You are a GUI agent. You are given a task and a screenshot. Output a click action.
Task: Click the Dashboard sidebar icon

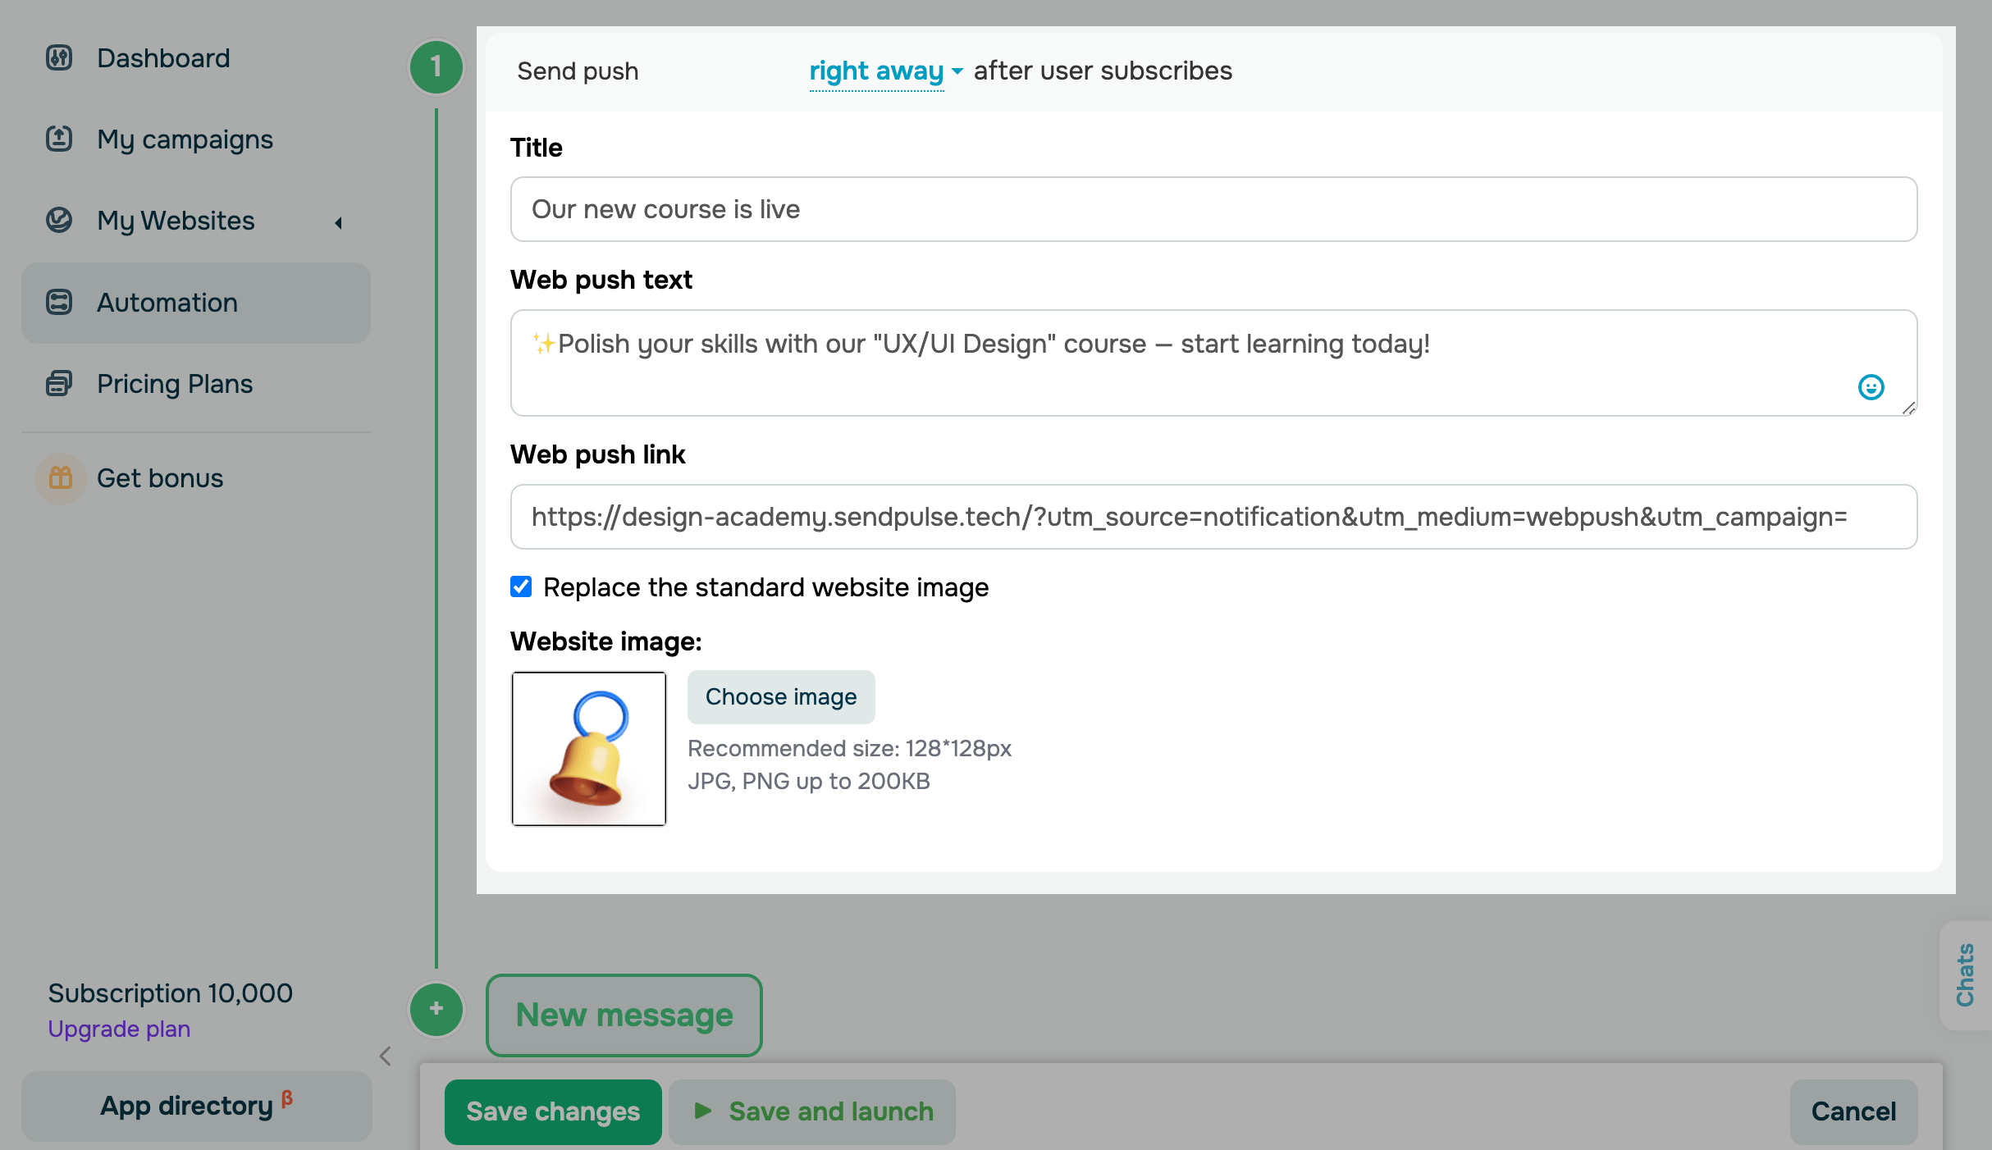(x=59, y=58)
